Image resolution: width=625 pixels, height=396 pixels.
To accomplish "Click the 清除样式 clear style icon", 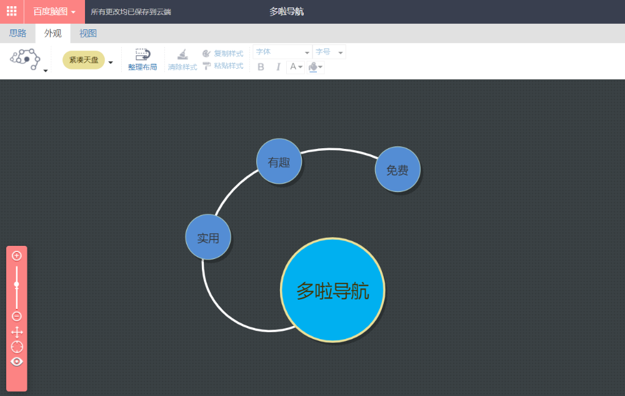I will point(182,54).
